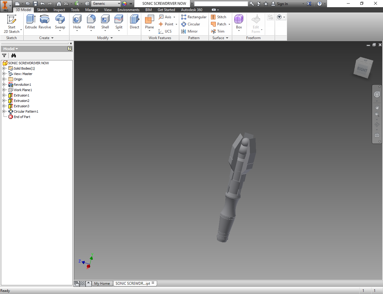Click the ViewCube RIGHT face
The image size is (383, 294).
pos(362,70)
